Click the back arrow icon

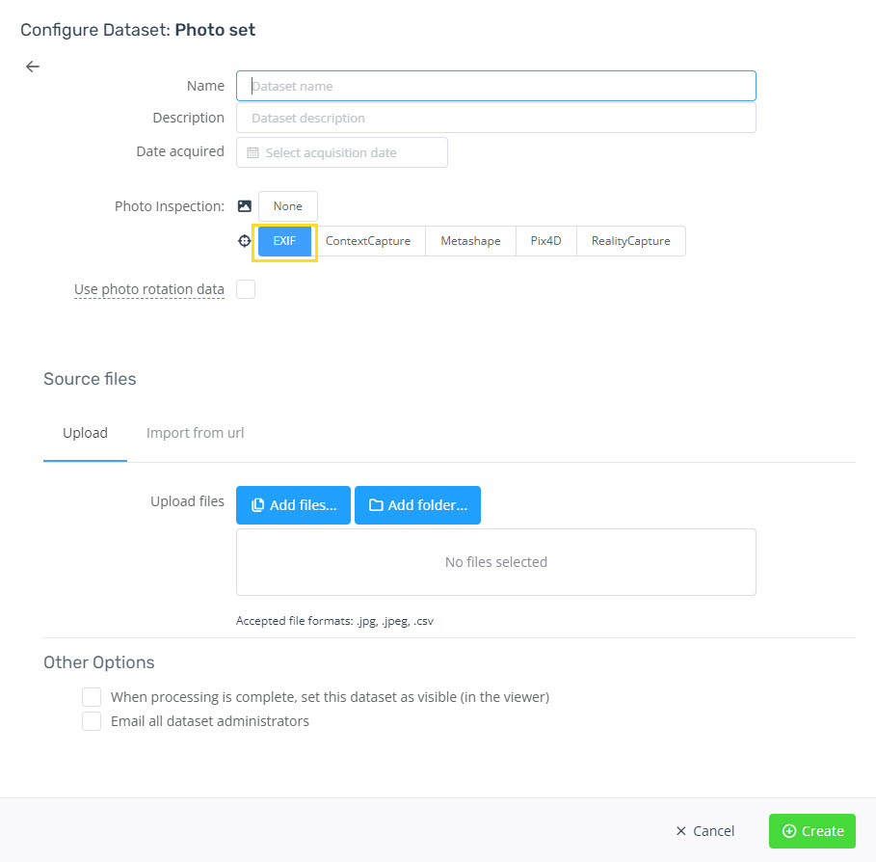32,67
